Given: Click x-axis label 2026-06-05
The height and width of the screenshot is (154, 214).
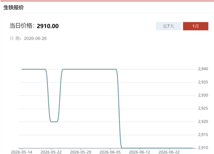Looking at the screenshot, I should click(110, 152).
